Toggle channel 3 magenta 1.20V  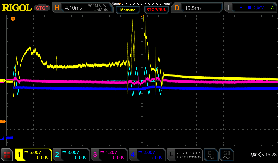coord(109,155)
